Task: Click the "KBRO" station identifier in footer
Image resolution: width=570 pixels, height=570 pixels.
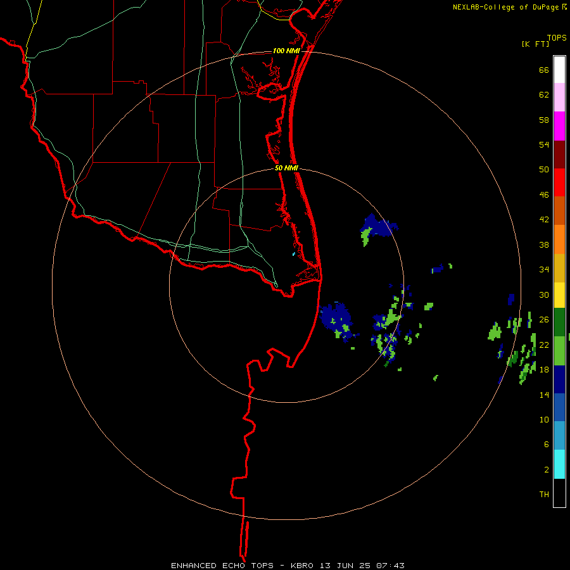Action: (303, 566)
